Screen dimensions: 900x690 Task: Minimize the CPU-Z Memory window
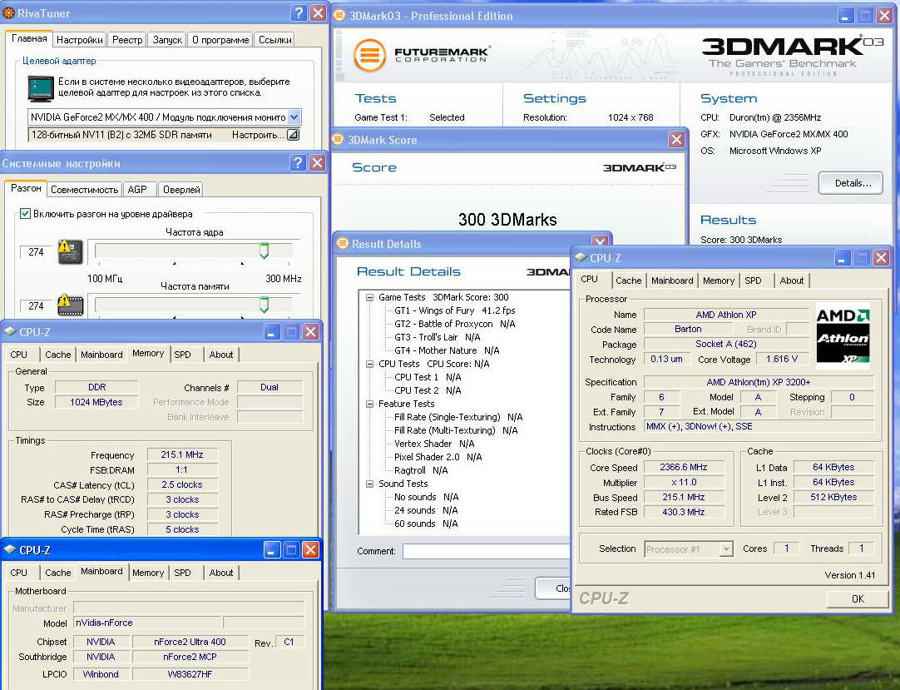click(x=272, y=331)
